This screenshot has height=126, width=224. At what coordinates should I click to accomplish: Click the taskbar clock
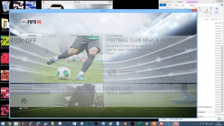[218, 124]
